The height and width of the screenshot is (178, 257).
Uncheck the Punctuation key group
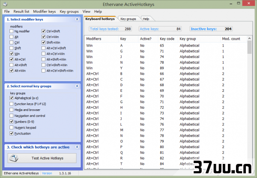click(11, 134)
